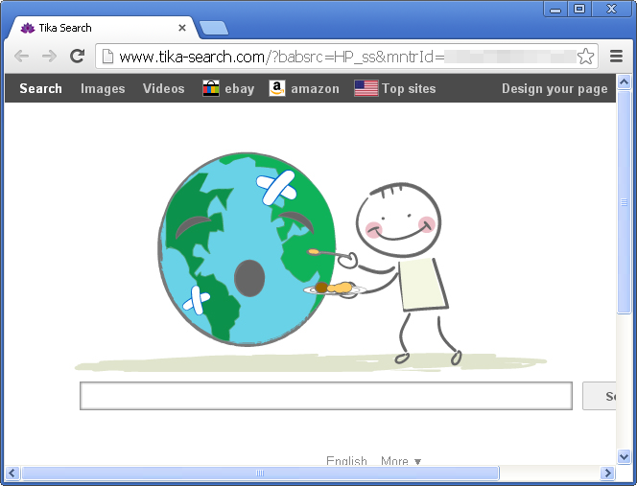Bookmark this page using star icon
Viewport: 637px width, 486px height.
click(x=585, y=57)
